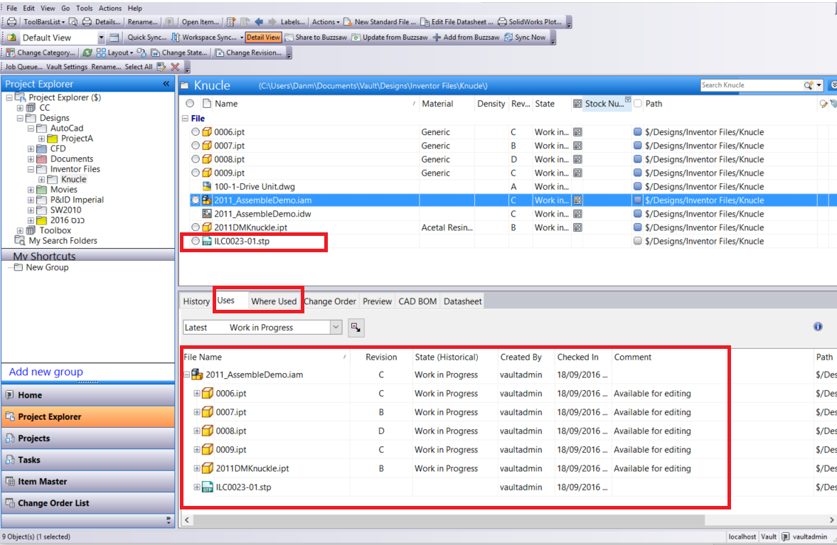Click the Detail View button

tap(263, 38)
